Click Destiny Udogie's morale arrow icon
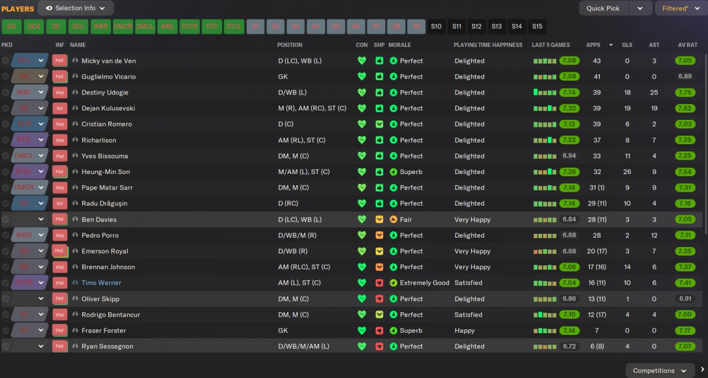This screenshot has height=378, width=708. 393,93
